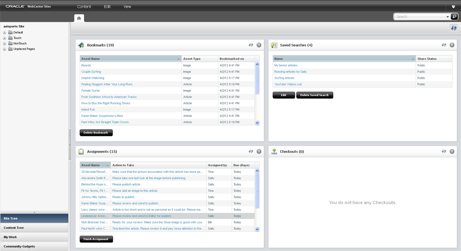Open the Home tab icon

(x=79, y=18)
